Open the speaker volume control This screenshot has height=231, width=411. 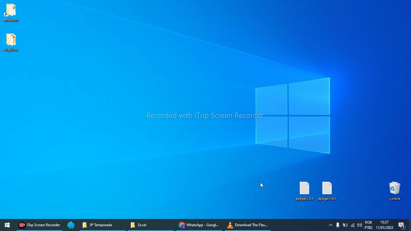(360, 225)
